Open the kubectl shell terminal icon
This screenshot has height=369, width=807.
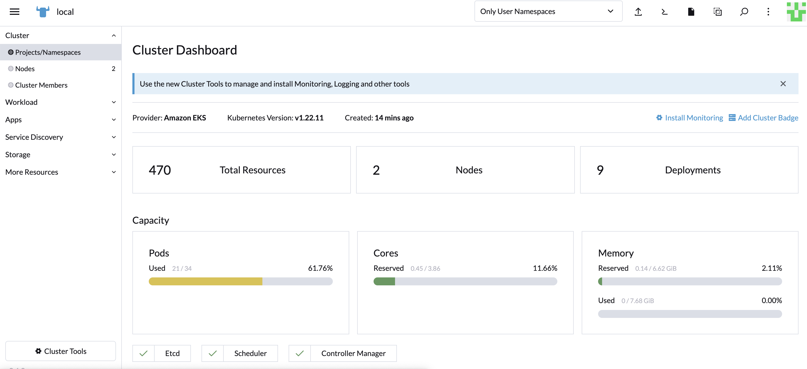point(664,12)
